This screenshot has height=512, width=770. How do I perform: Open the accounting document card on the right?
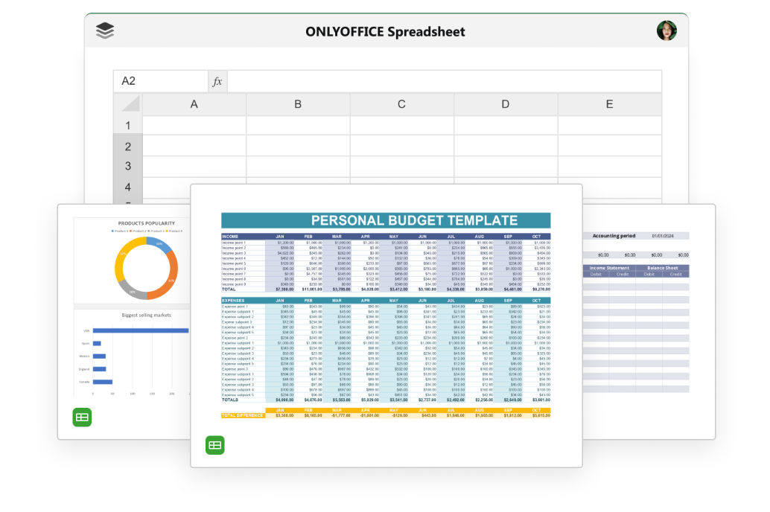point(649,321)
